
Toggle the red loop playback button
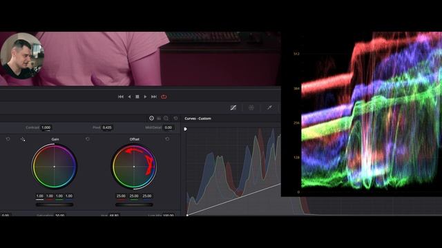[x=164, y=96]
